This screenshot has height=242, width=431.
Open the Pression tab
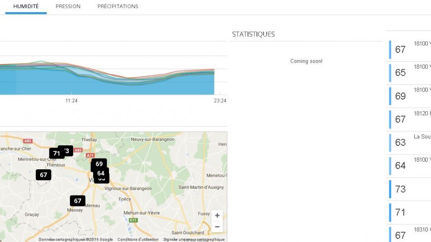pos(68,6)
